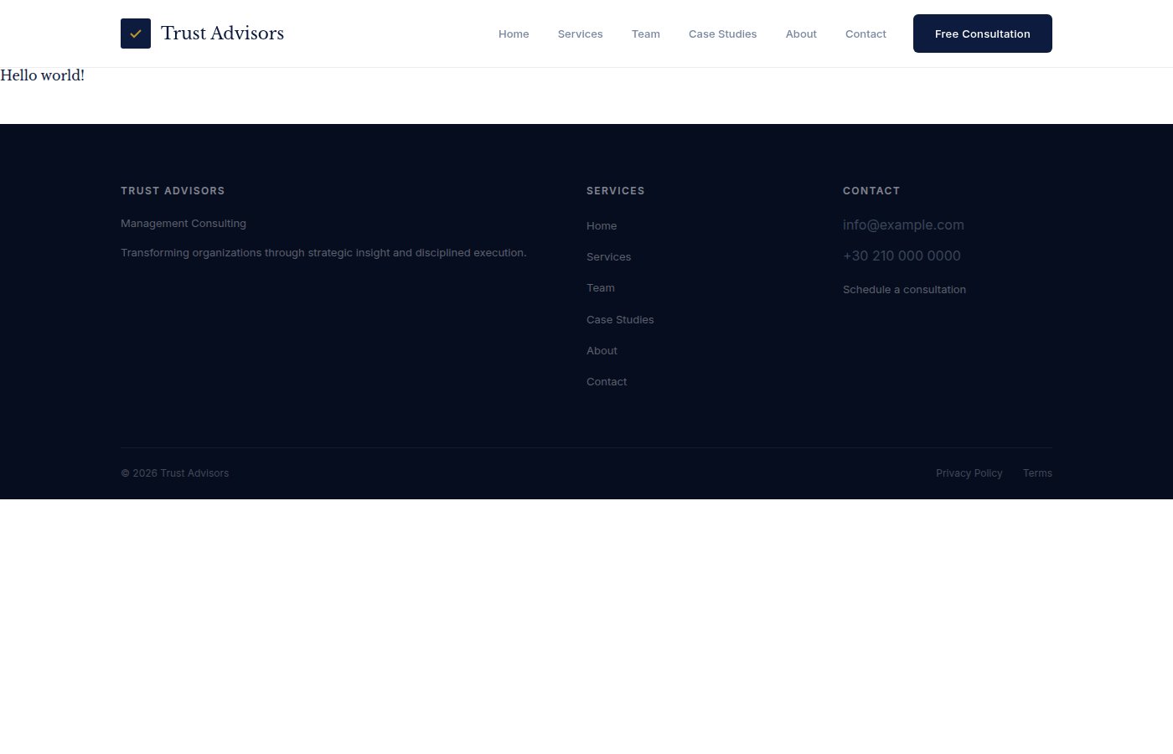Open the footer Contact link
Screen dimensions: 1173x754
[x=607, y=382]
